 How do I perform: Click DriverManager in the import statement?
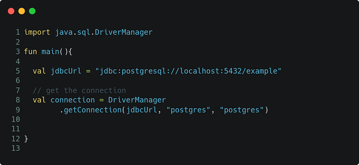124,32
